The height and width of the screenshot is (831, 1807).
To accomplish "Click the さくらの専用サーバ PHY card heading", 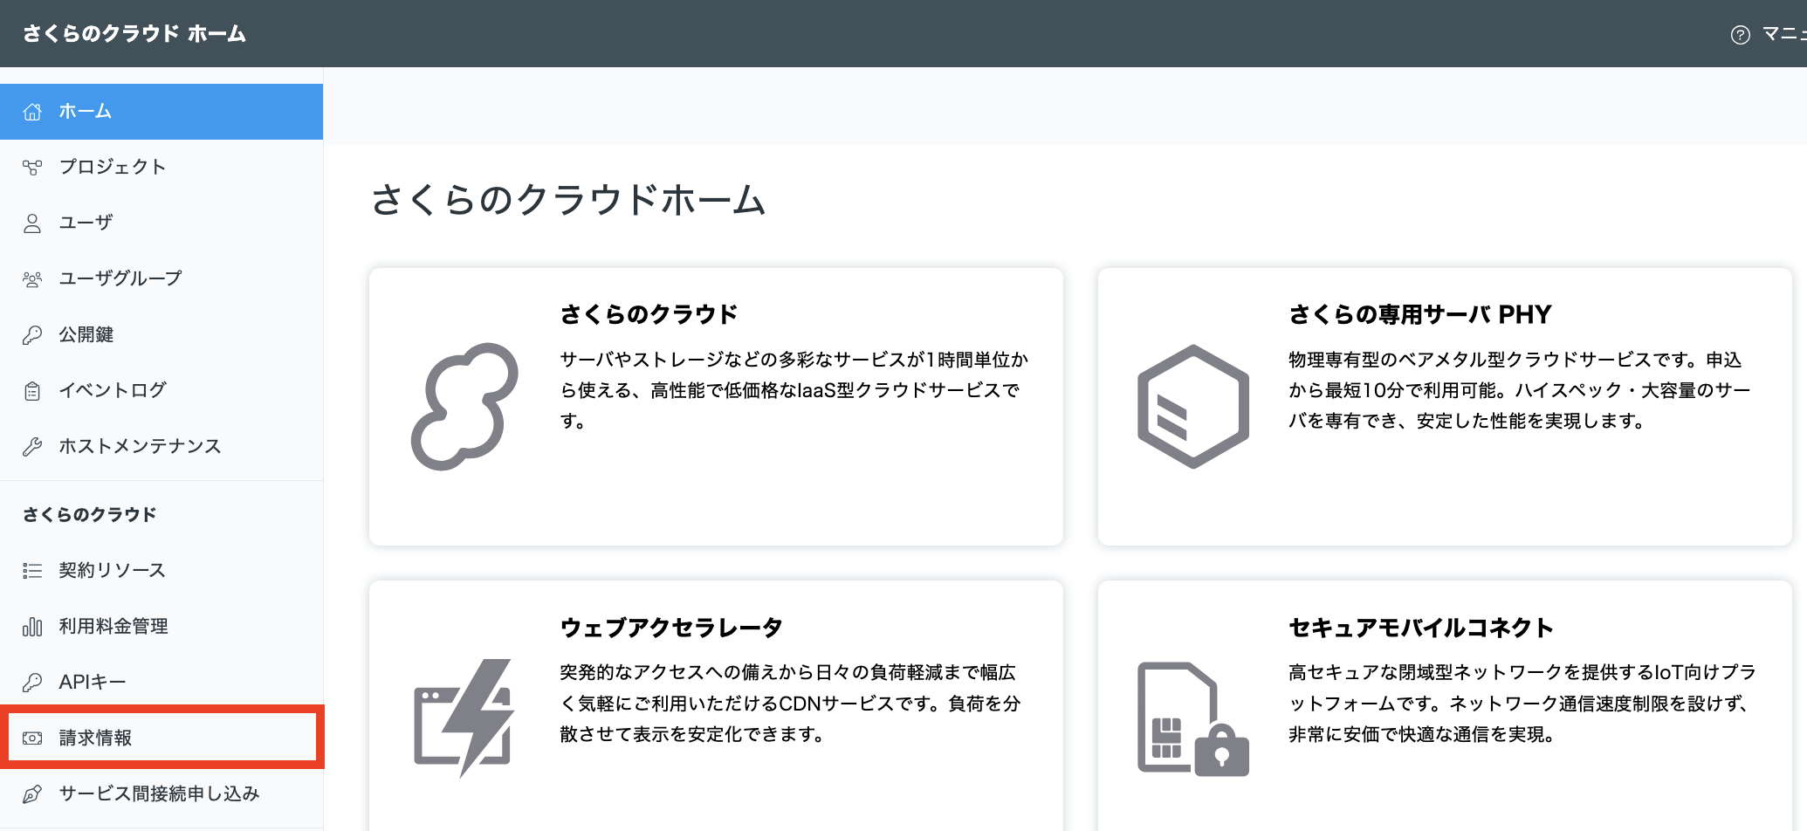I will pyautogui.click(x=1420, y=314).
